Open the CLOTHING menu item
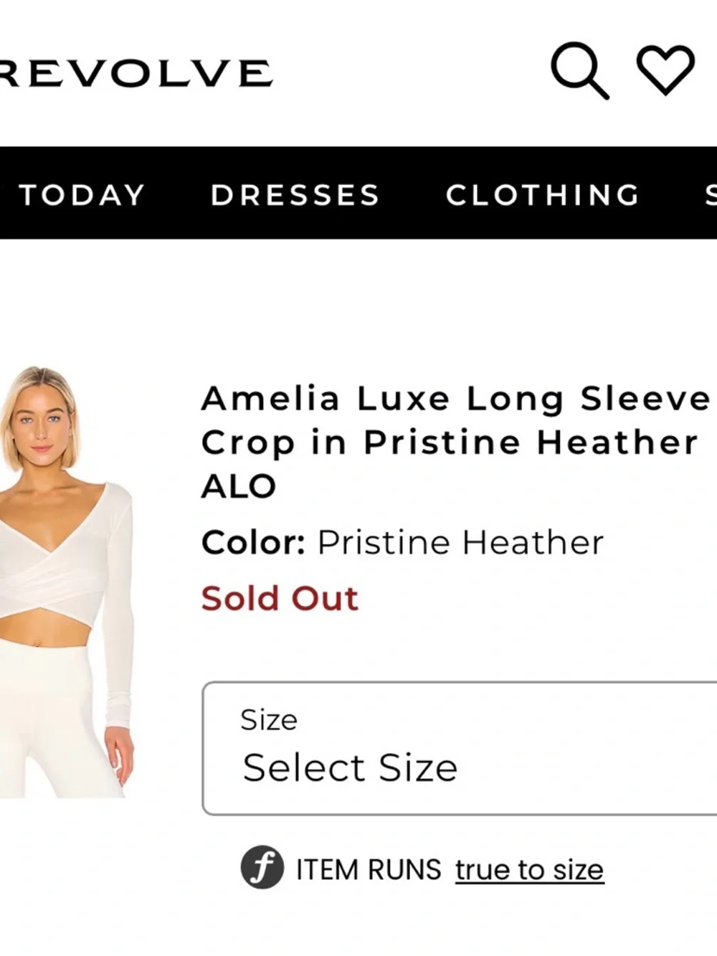The height and width of the screenshot is (956, 717). [x=543, y=194]
